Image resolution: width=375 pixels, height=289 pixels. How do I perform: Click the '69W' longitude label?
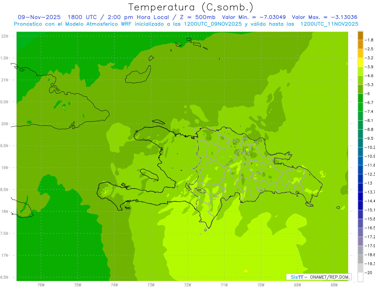[x=297, y=285]
